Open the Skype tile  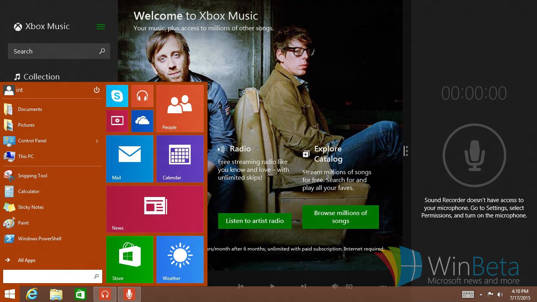pyautogui.click(x=117, y=96)
